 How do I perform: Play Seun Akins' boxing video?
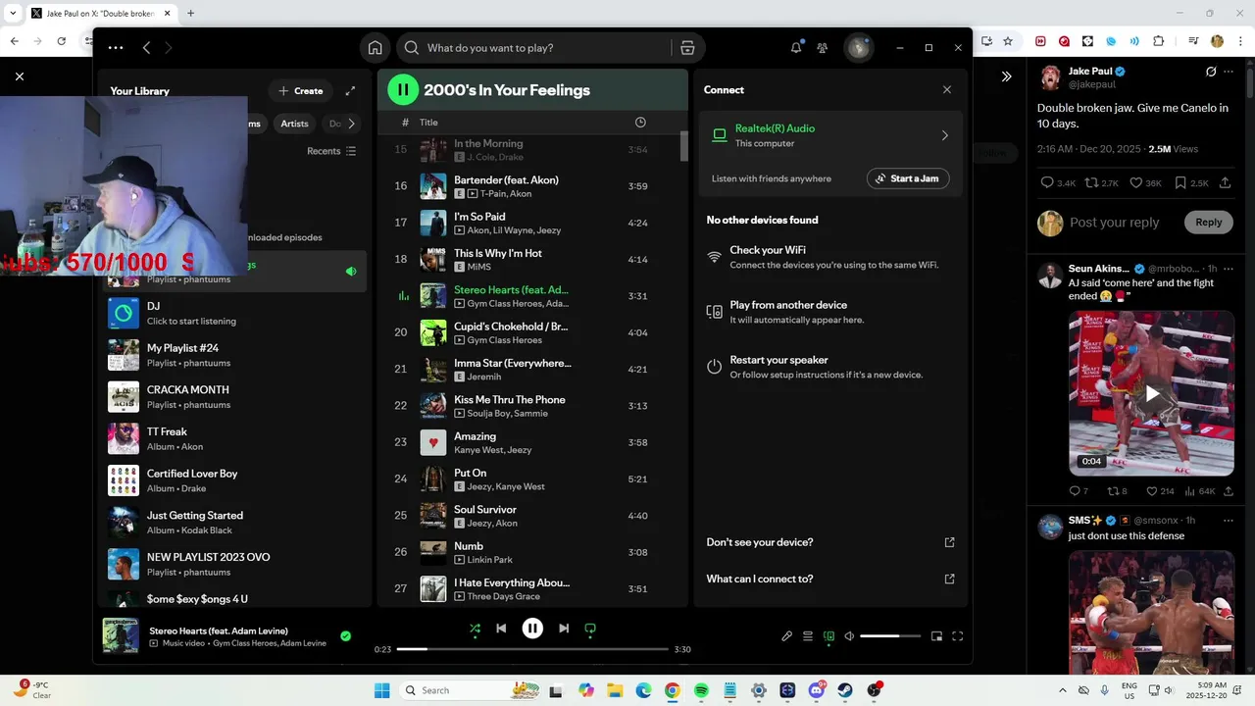pos(1152,393)
